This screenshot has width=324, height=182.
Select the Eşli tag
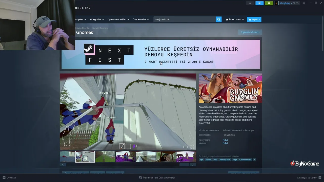[x=201, y=160]
